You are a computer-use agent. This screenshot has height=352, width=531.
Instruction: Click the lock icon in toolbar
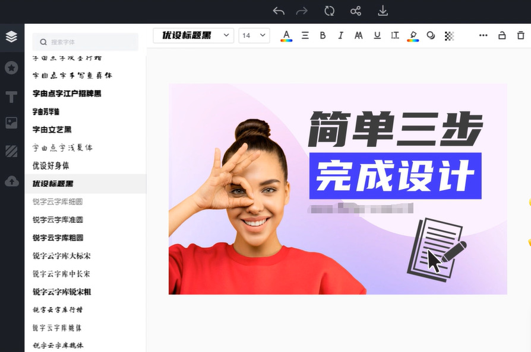[x=502, y=35]
